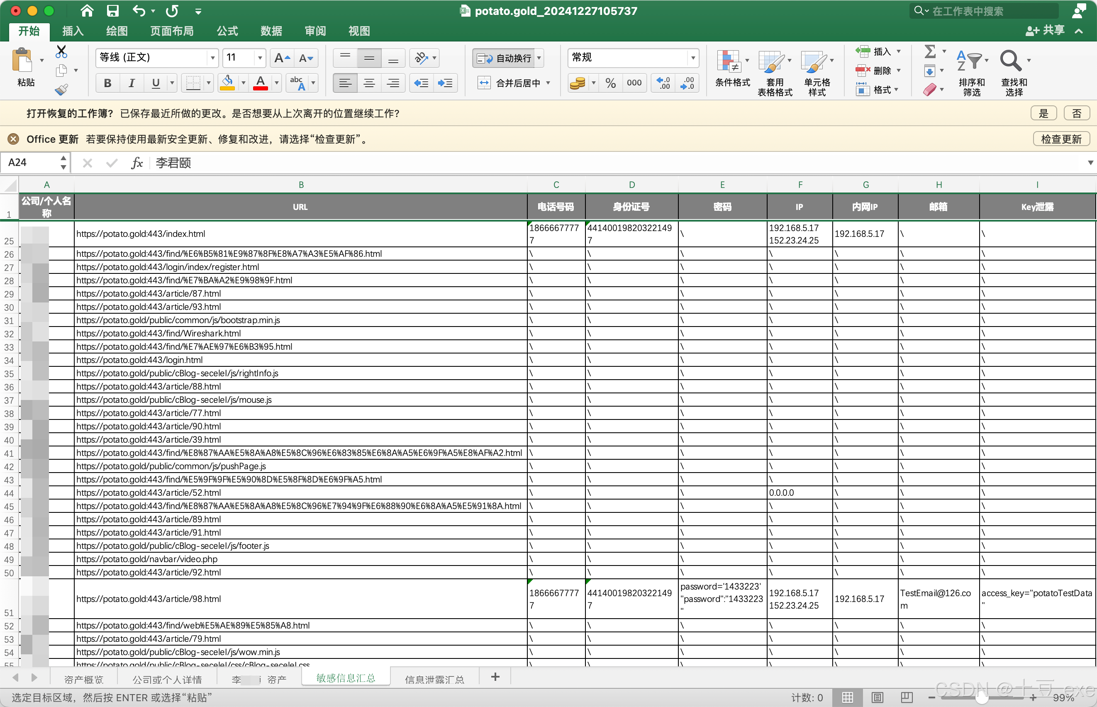This screenshot has width=1097, height=707.
Task: Click the Clear eraser icon
Action: coord(929,90)
